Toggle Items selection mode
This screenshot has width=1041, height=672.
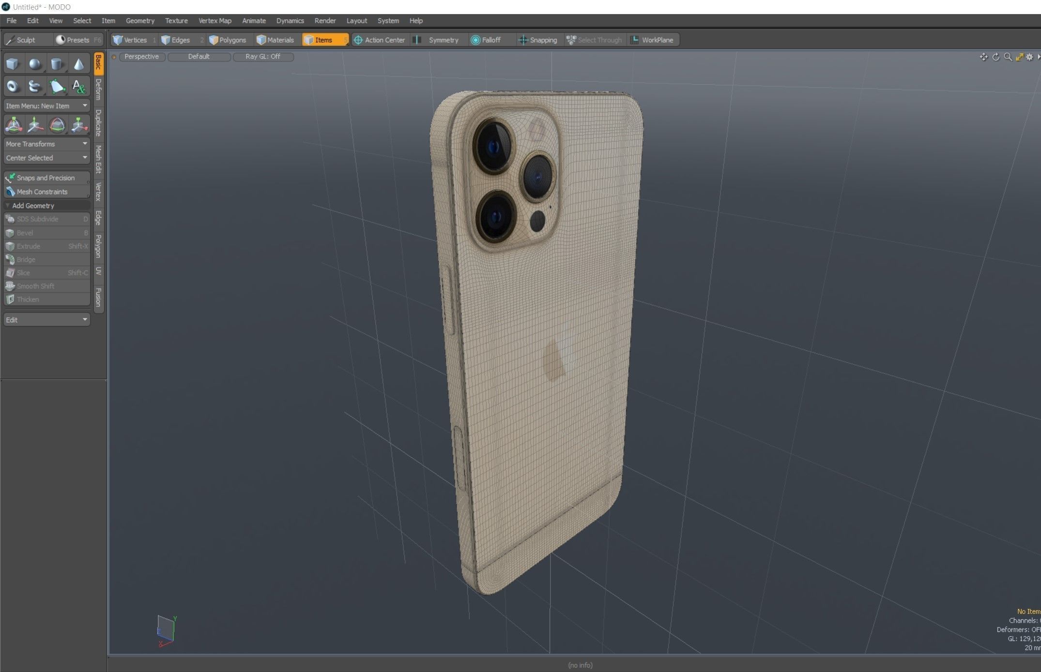tap(325, 40)
